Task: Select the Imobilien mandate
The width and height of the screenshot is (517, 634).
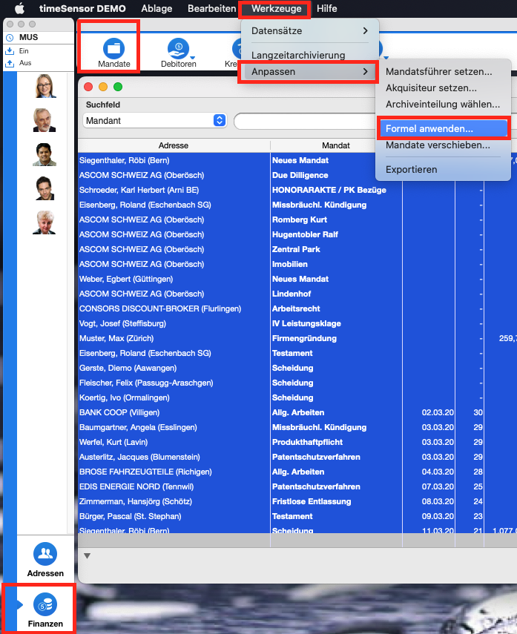Action: (289, 265)
